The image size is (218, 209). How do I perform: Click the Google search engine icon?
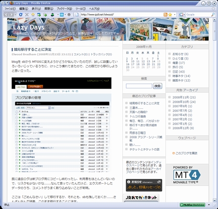tap(181, 15)
